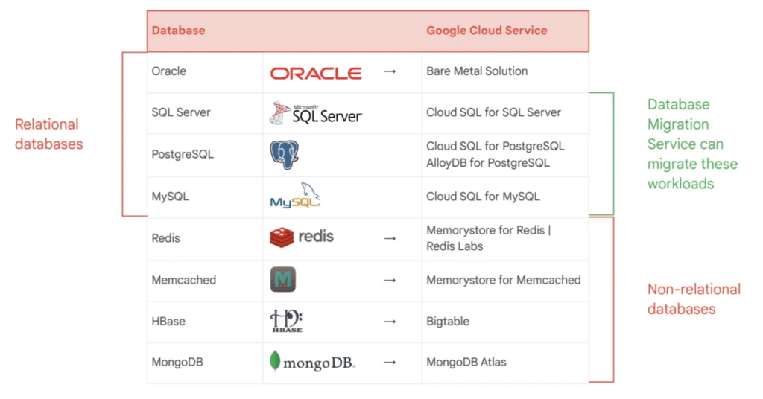763x399 pixels.
Task: Select the mongoDB leaf logo
Action: point(312,362)
